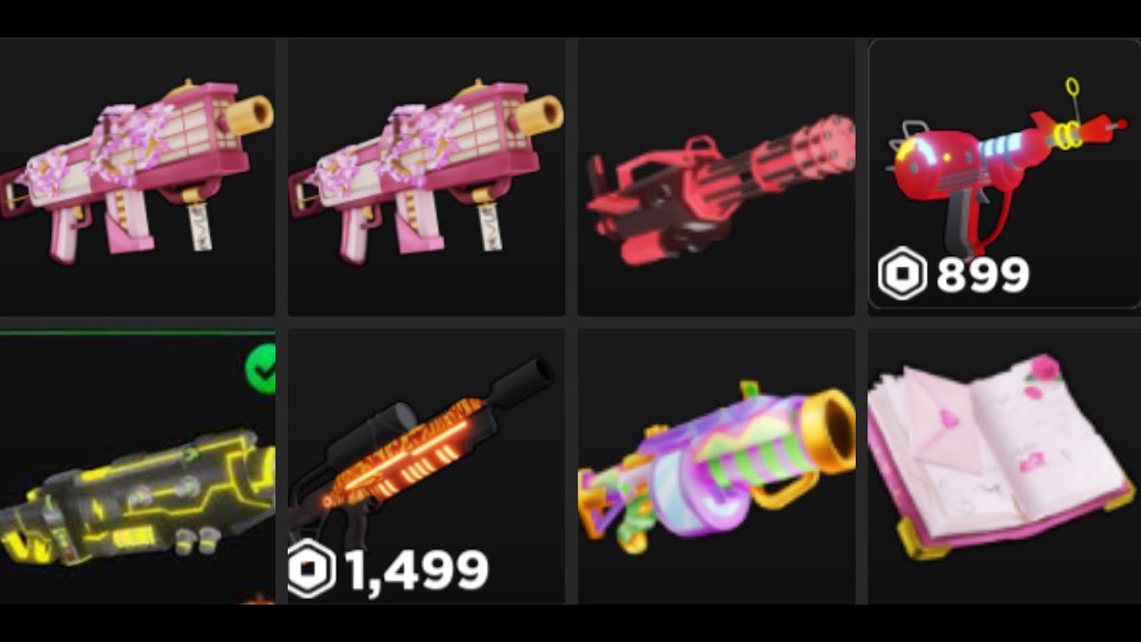Choose the red minigun weapon
This screenshot has width=1141, height=642.
(x=717, y=177)
